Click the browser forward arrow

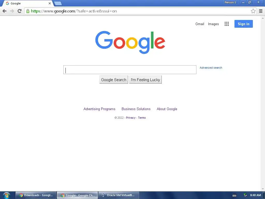tap(12, 11)
